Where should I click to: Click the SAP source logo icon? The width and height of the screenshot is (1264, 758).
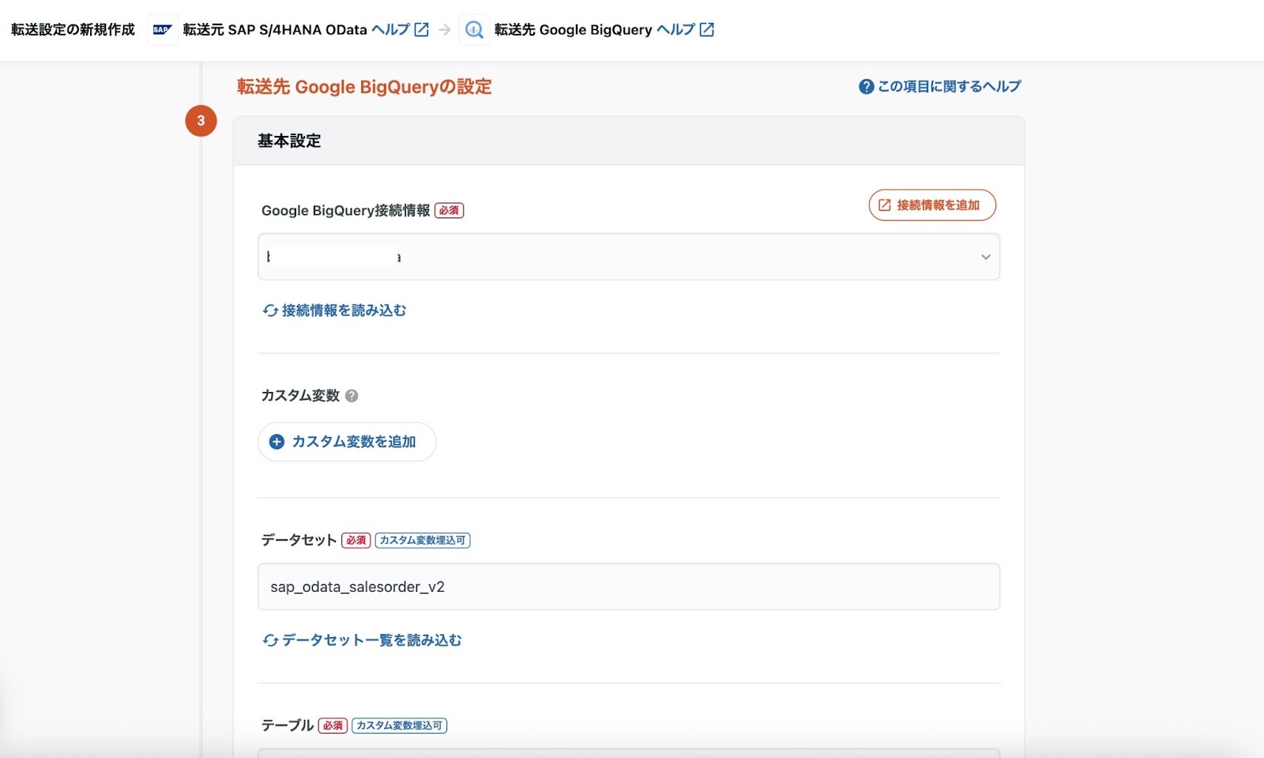click(162, 30)
